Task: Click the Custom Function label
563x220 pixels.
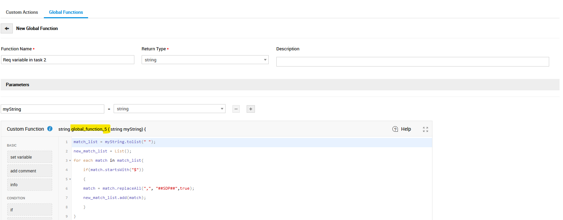Action: coord(26,129)
